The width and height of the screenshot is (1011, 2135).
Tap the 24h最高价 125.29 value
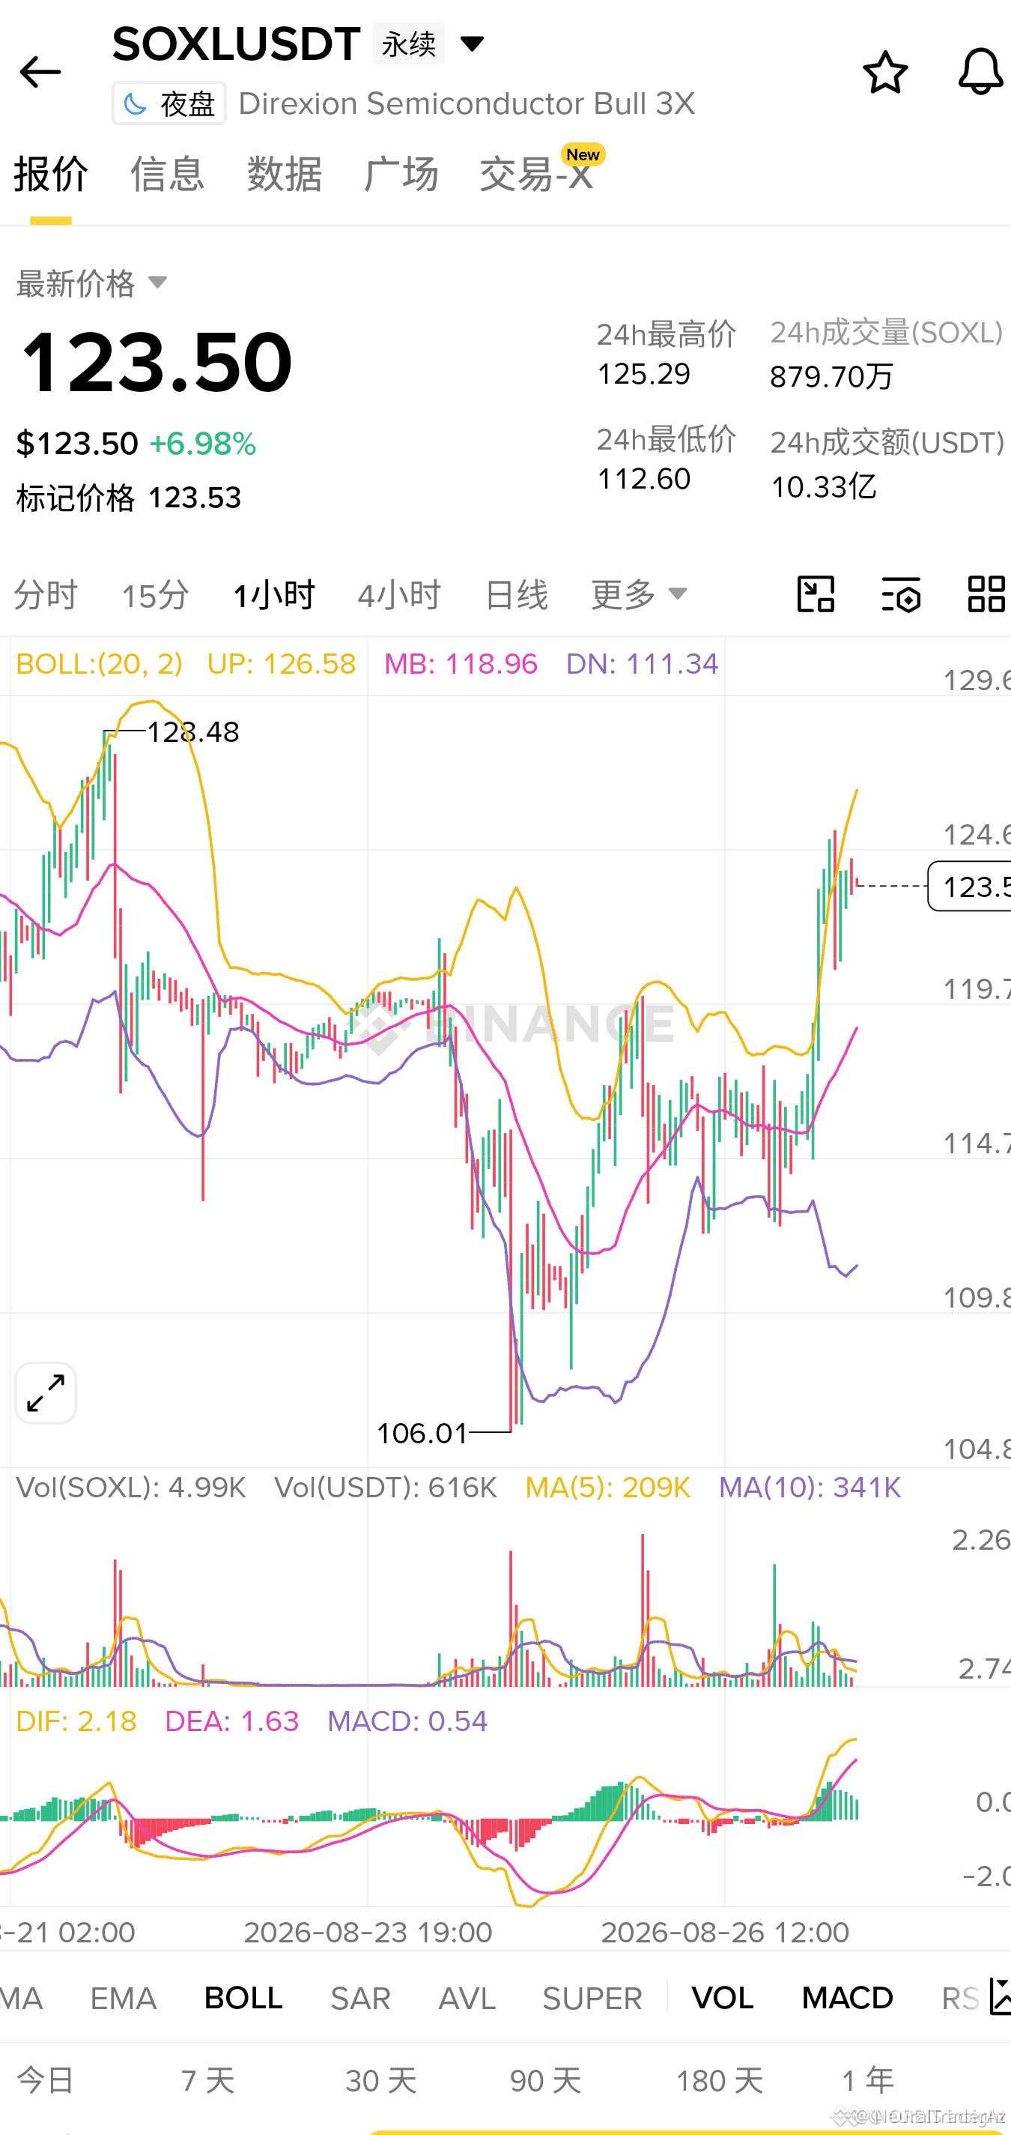point(644,374)
